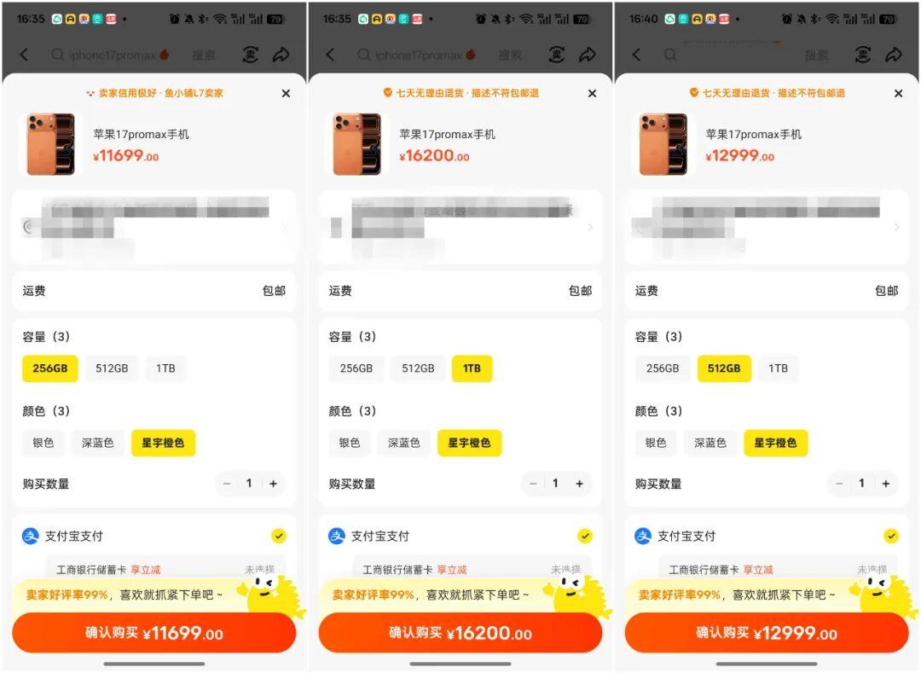Viewport: 921px width, 673px height.
Task: Increase quantity with plus in 12999 screen
Action: pyautogui.click(x=886, y=484)
